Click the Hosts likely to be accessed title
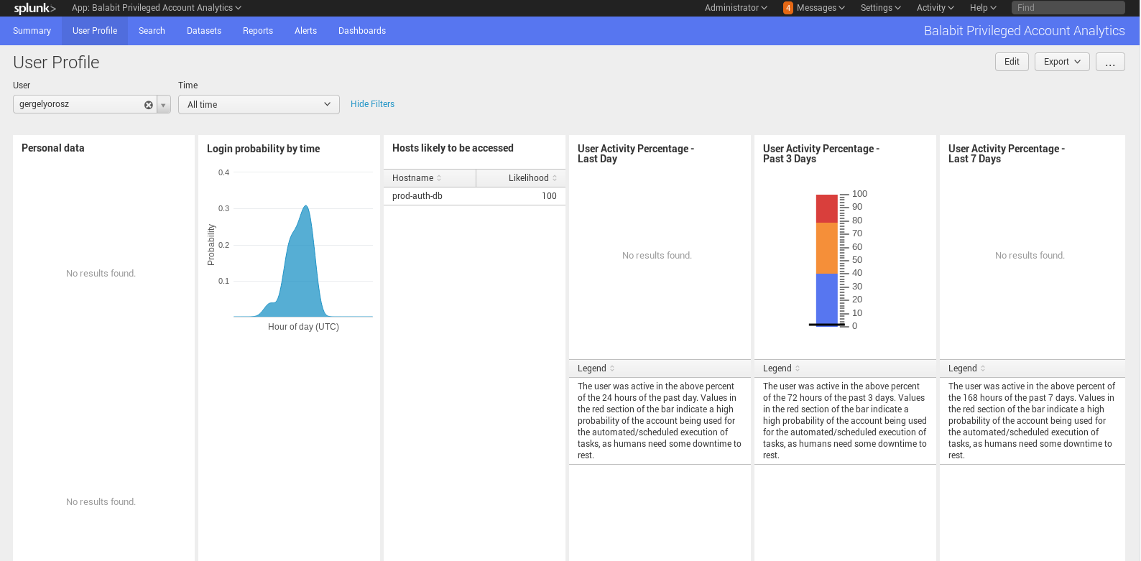Screen dimensions: 1141x561 [453, 148]
